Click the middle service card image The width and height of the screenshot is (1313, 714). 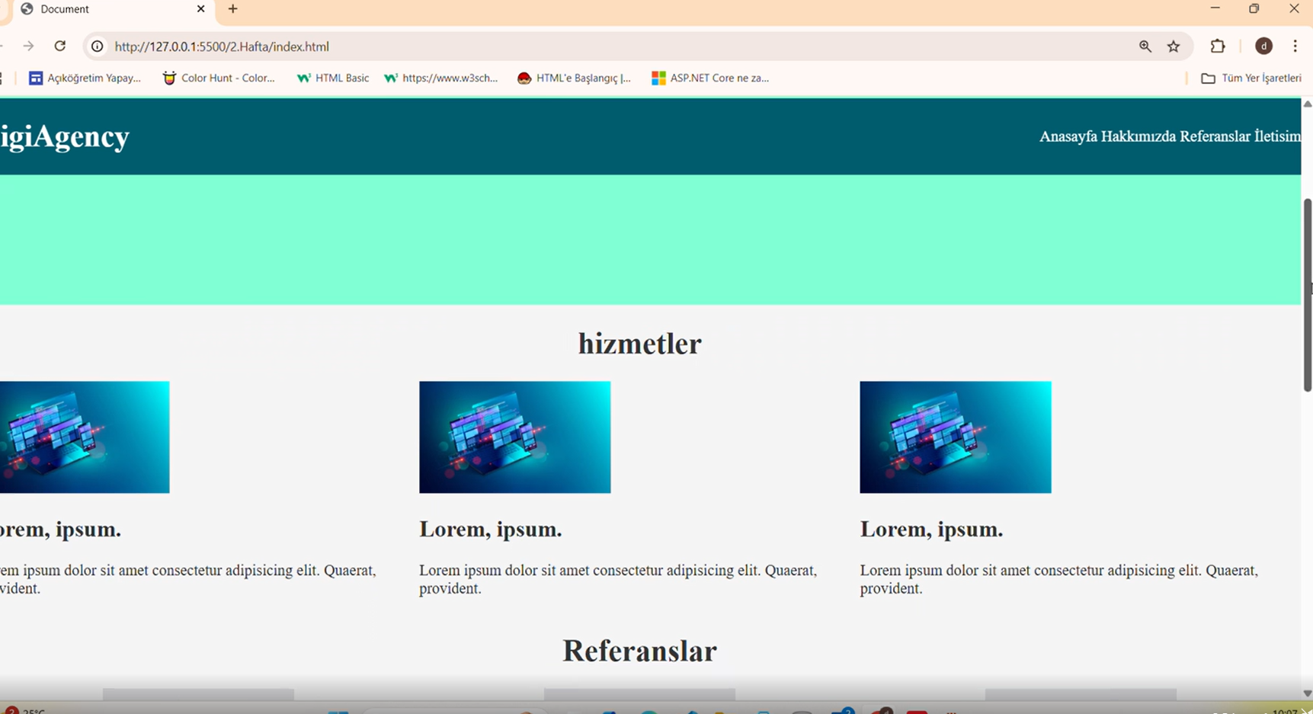[514, 437]
